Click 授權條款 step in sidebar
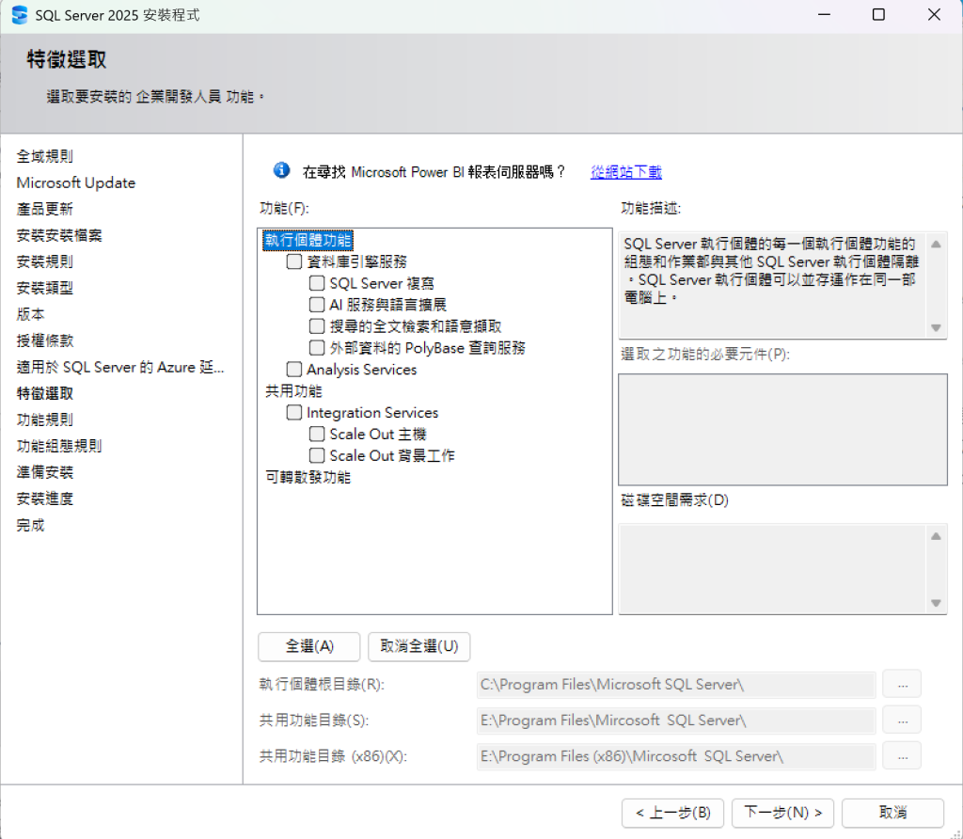 (45, 340)
